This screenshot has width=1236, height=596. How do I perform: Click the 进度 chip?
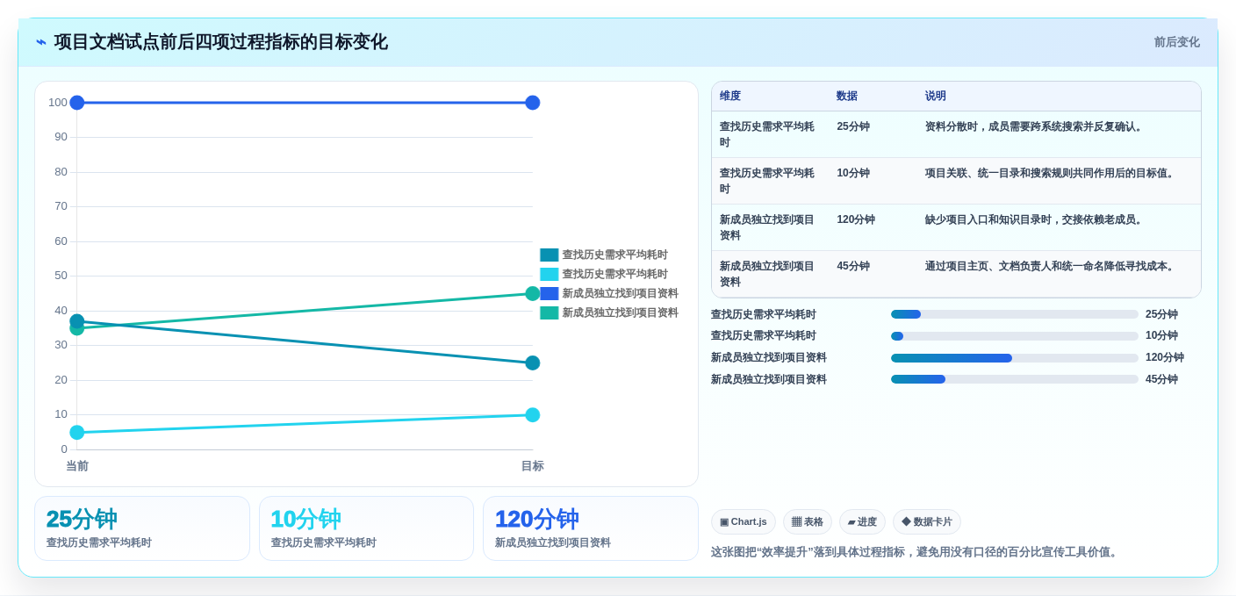pyautogui.click(x=862, y=522)
